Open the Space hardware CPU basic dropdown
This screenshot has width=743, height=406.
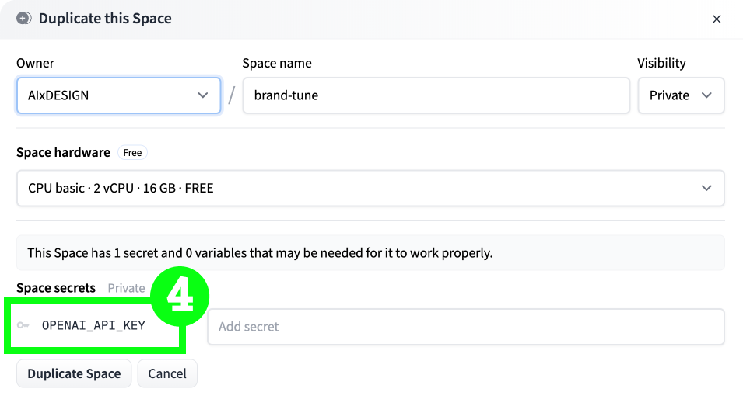pyautogui.click(x=370, y=188)
